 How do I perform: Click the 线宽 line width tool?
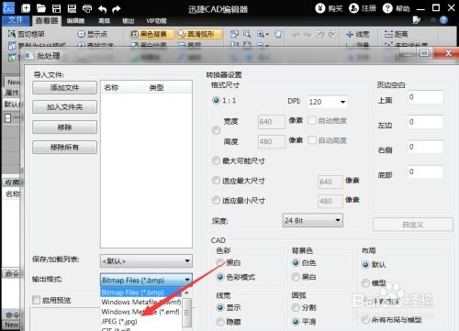[358, 34]
